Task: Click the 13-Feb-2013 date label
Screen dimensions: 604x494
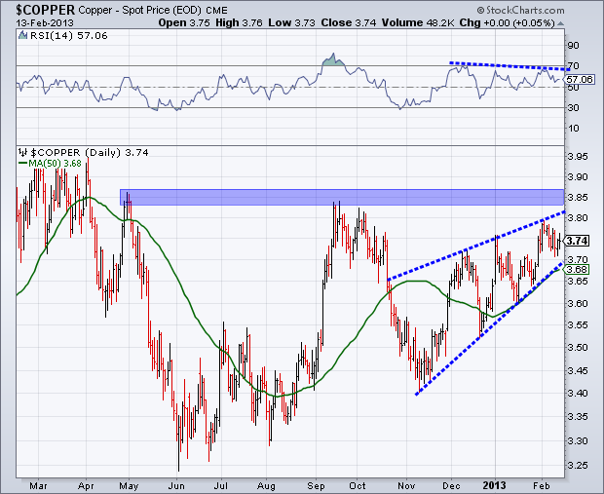Action: 44,22
